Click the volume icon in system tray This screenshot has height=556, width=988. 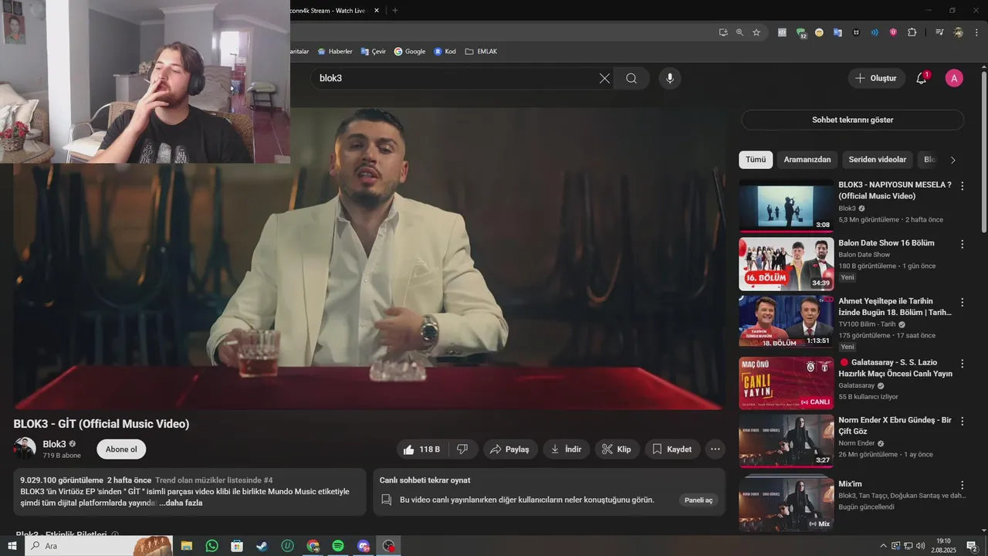click(x=919, y=546)
